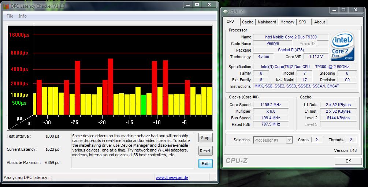
Task: Click the Instructions field listing MMX, SSE
Action: pyautogui.click(x=305, y=86)
